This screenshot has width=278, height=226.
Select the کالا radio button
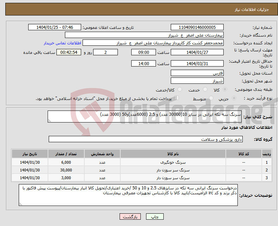pos(225,89)
